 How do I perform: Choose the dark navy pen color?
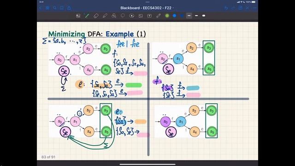(182, 16)
